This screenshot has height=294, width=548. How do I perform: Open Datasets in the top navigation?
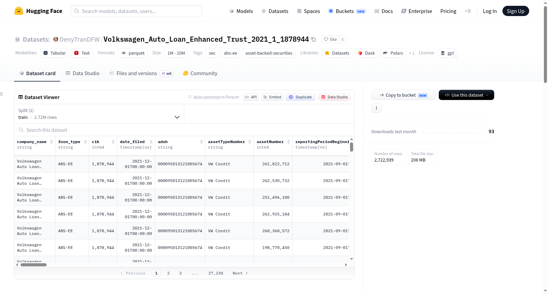[x=275, y=11]
